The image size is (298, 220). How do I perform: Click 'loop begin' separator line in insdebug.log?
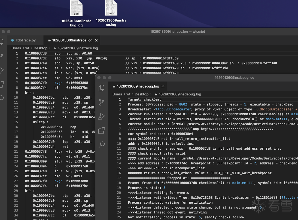click(201, 129)
